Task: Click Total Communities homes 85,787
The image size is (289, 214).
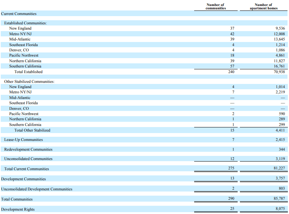Action: [279, 199]
